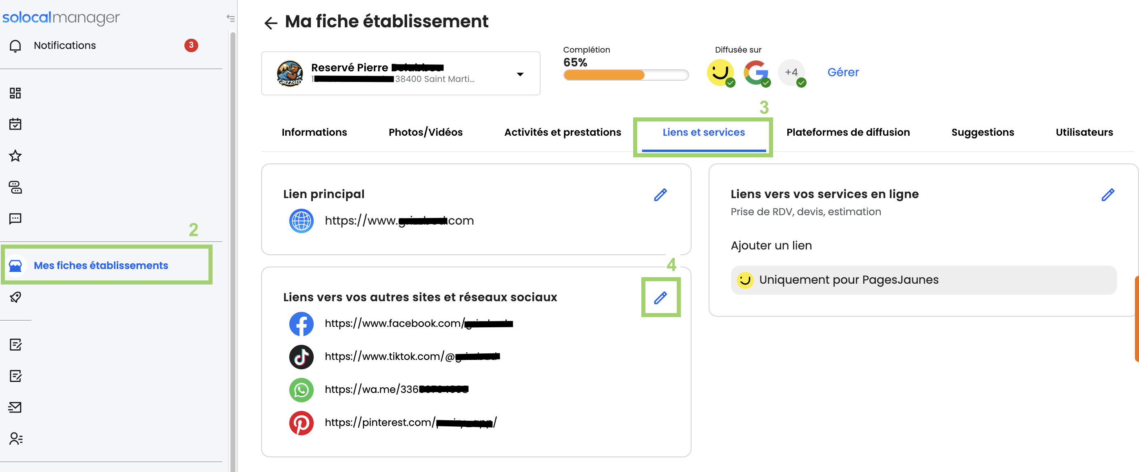Image resolution: width=1139 pixels, height=472 pixels.
Task: Edit the Lien principal with pencil icon
Action: point(660,194)
